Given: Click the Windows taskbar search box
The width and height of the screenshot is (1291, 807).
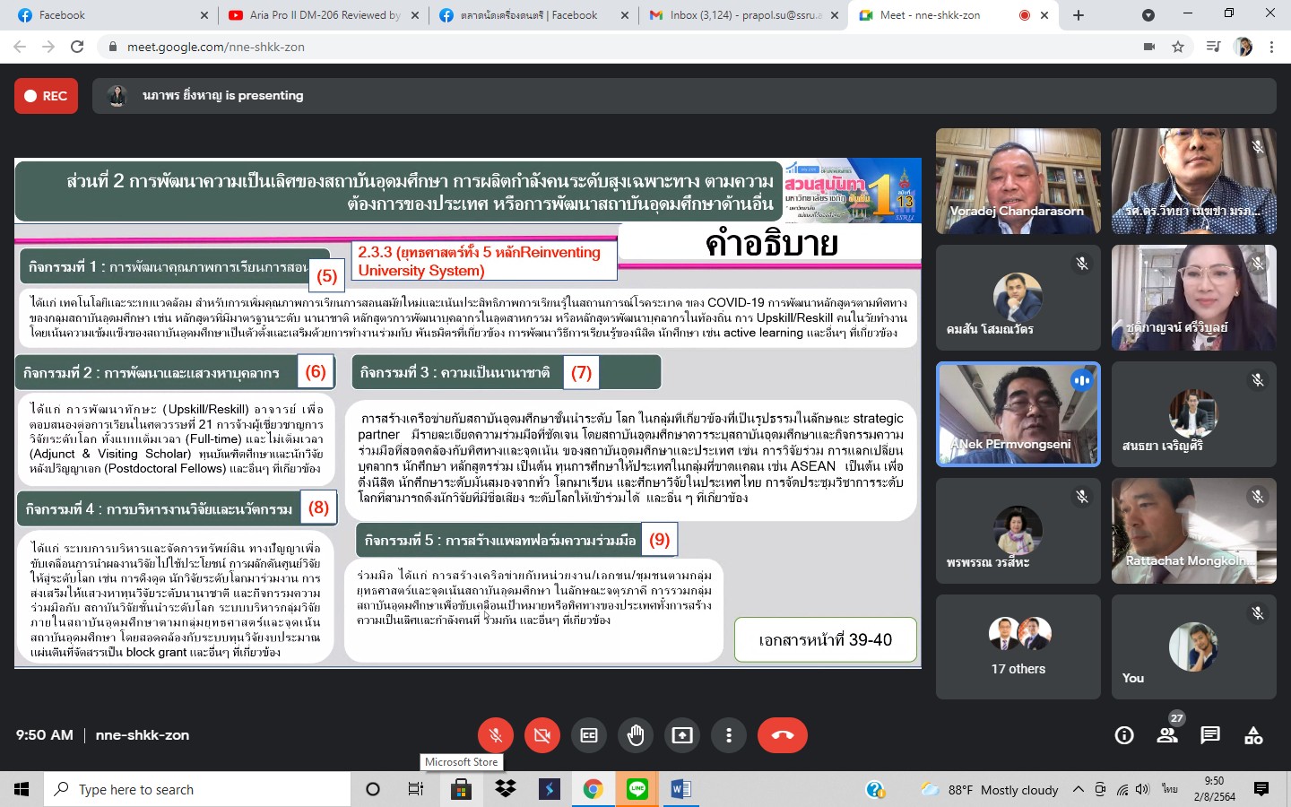Looking at the screenshot, I should pos(197,789).
